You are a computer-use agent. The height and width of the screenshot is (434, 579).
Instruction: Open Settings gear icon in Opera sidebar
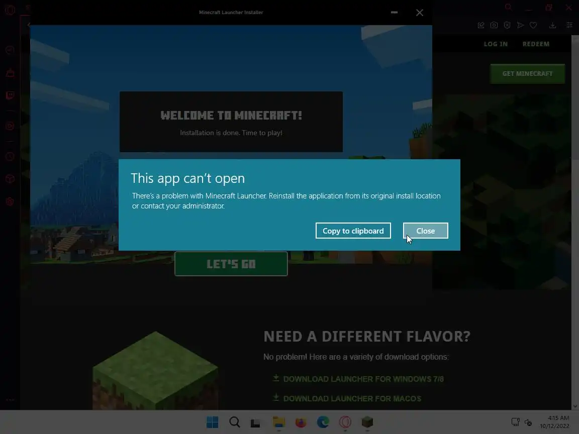(x=10, y=201)
